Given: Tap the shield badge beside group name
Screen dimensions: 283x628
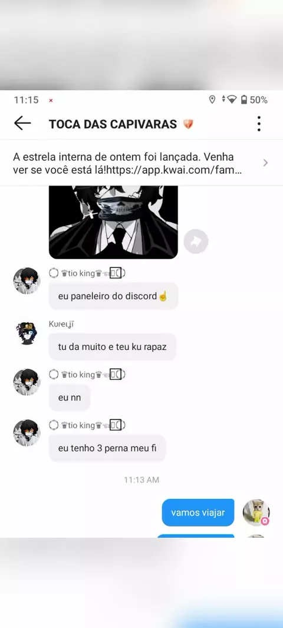Looking at the screenshot, I should coord(188,124).
